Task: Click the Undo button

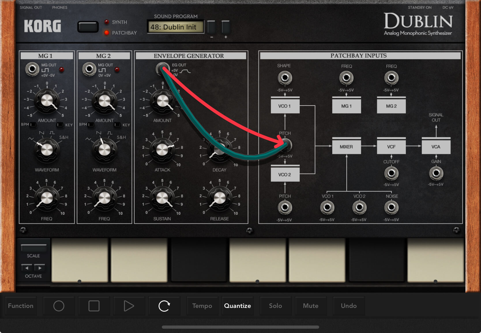Action: click(349, 306)
